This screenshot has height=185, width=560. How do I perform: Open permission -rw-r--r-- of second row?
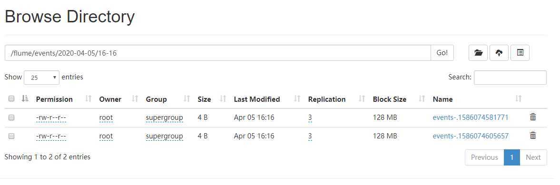[x=51, y=136]
